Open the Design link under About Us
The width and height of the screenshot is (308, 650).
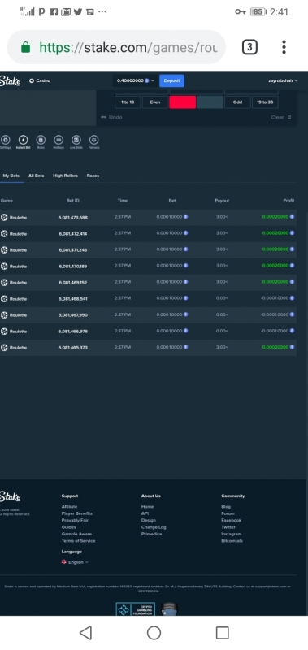(149, 520)
